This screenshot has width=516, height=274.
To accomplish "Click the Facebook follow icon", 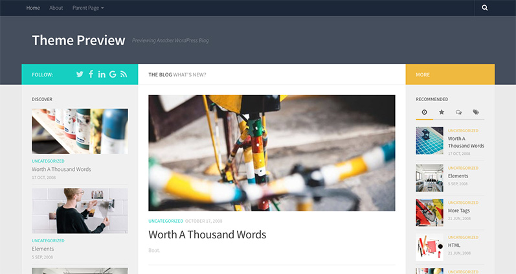I will click(91, 74).
